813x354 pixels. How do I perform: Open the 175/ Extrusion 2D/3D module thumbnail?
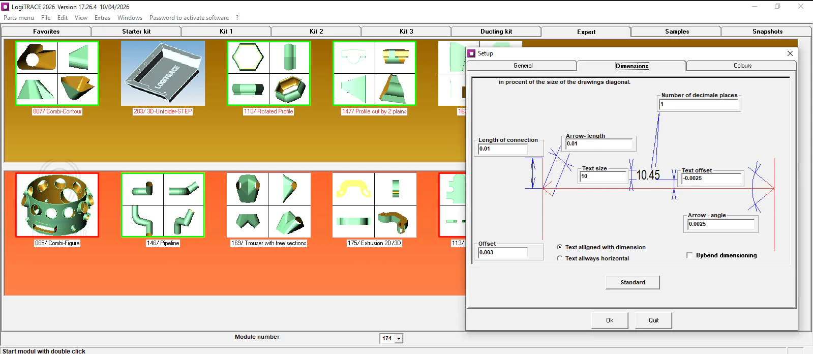374,205
